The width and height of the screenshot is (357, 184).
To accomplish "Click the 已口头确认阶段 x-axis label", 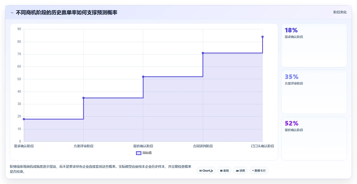I will [x=262, y=146].
